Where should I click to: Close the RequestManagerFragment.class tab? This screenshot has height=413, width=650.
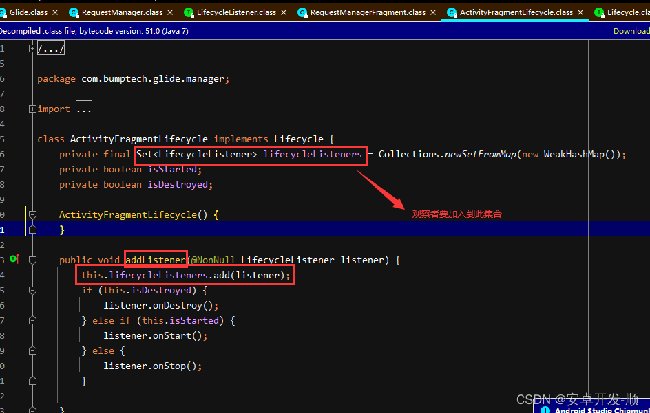pyautogui.click(x=433, y=12)
